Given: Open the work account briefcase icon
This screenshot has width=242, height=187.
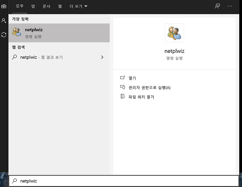Looking at the screenshot, I should [x=4, y=6].
